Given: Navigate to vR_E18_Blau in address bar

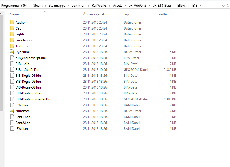Looking at the screenshot, I should [162, 6].
